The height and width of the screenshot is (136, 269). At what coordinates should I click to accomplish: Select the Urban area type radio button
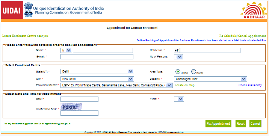(x=178, y=71)
